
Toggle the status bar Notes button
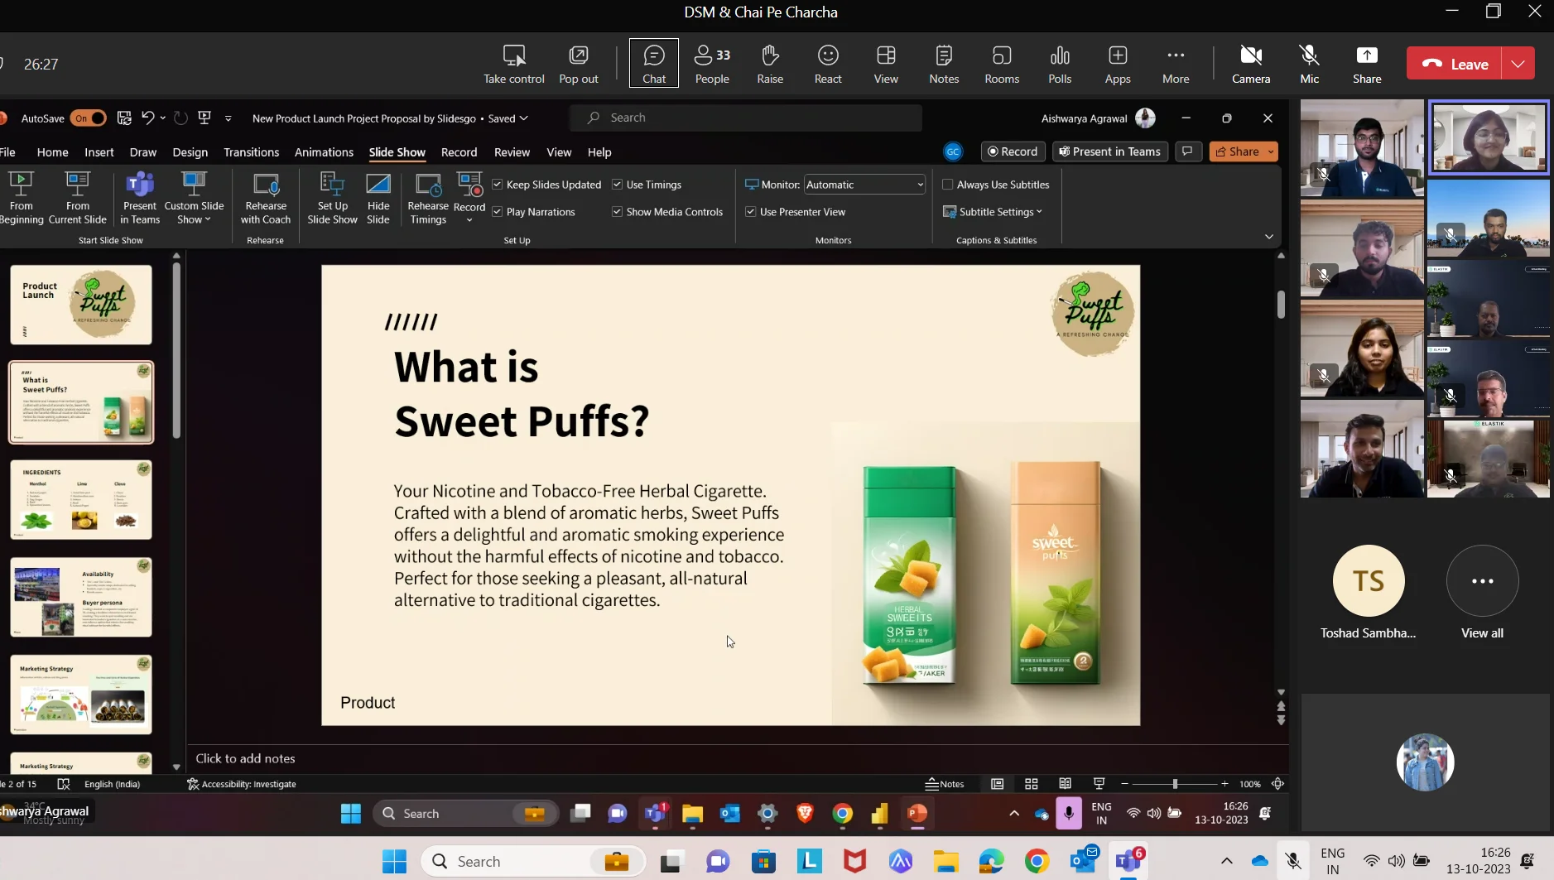(x=945, y=784)
